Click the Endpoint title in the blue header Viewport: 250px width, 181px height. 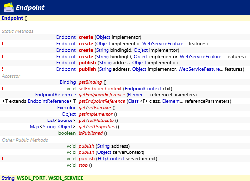[x=30, y=7]
